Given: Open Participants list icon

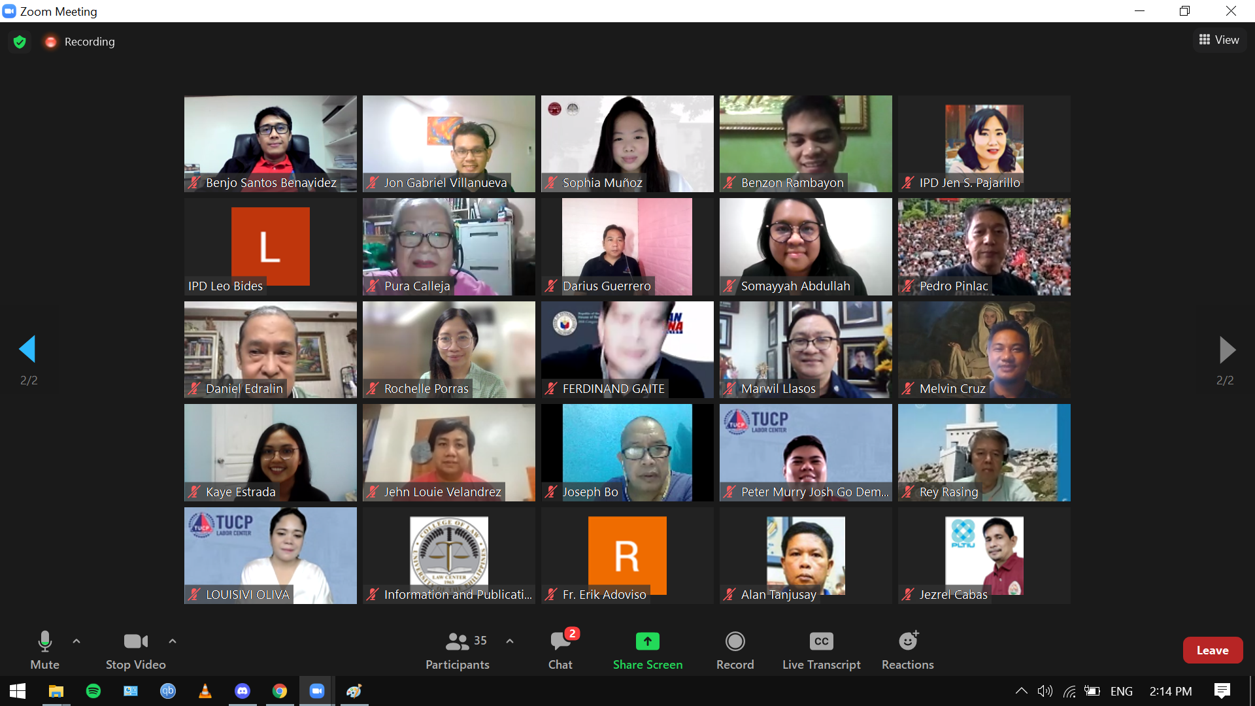Looking at the screenshot, I should click(458, 642).
